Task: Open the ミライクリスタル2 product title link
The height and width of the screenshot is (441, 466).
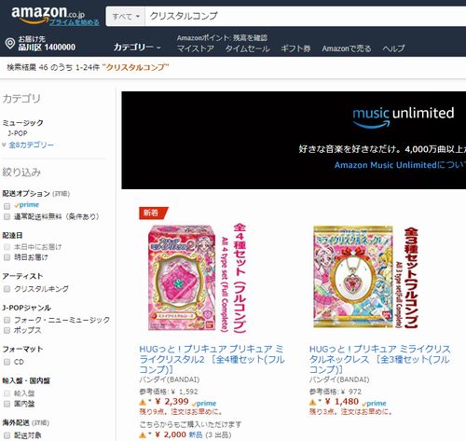Action: coord(212,359)
